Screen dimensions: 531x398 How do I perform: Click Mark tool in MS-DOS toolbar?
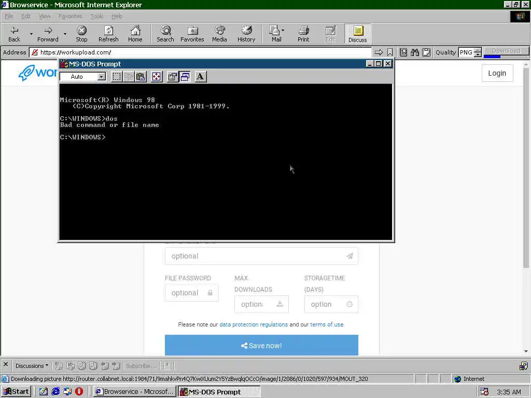[x=117, y=77]
